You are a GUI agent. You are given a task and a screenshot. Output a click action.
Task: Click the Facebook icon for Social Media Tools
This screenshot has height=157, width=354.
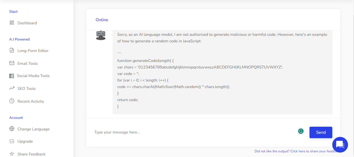12,76
